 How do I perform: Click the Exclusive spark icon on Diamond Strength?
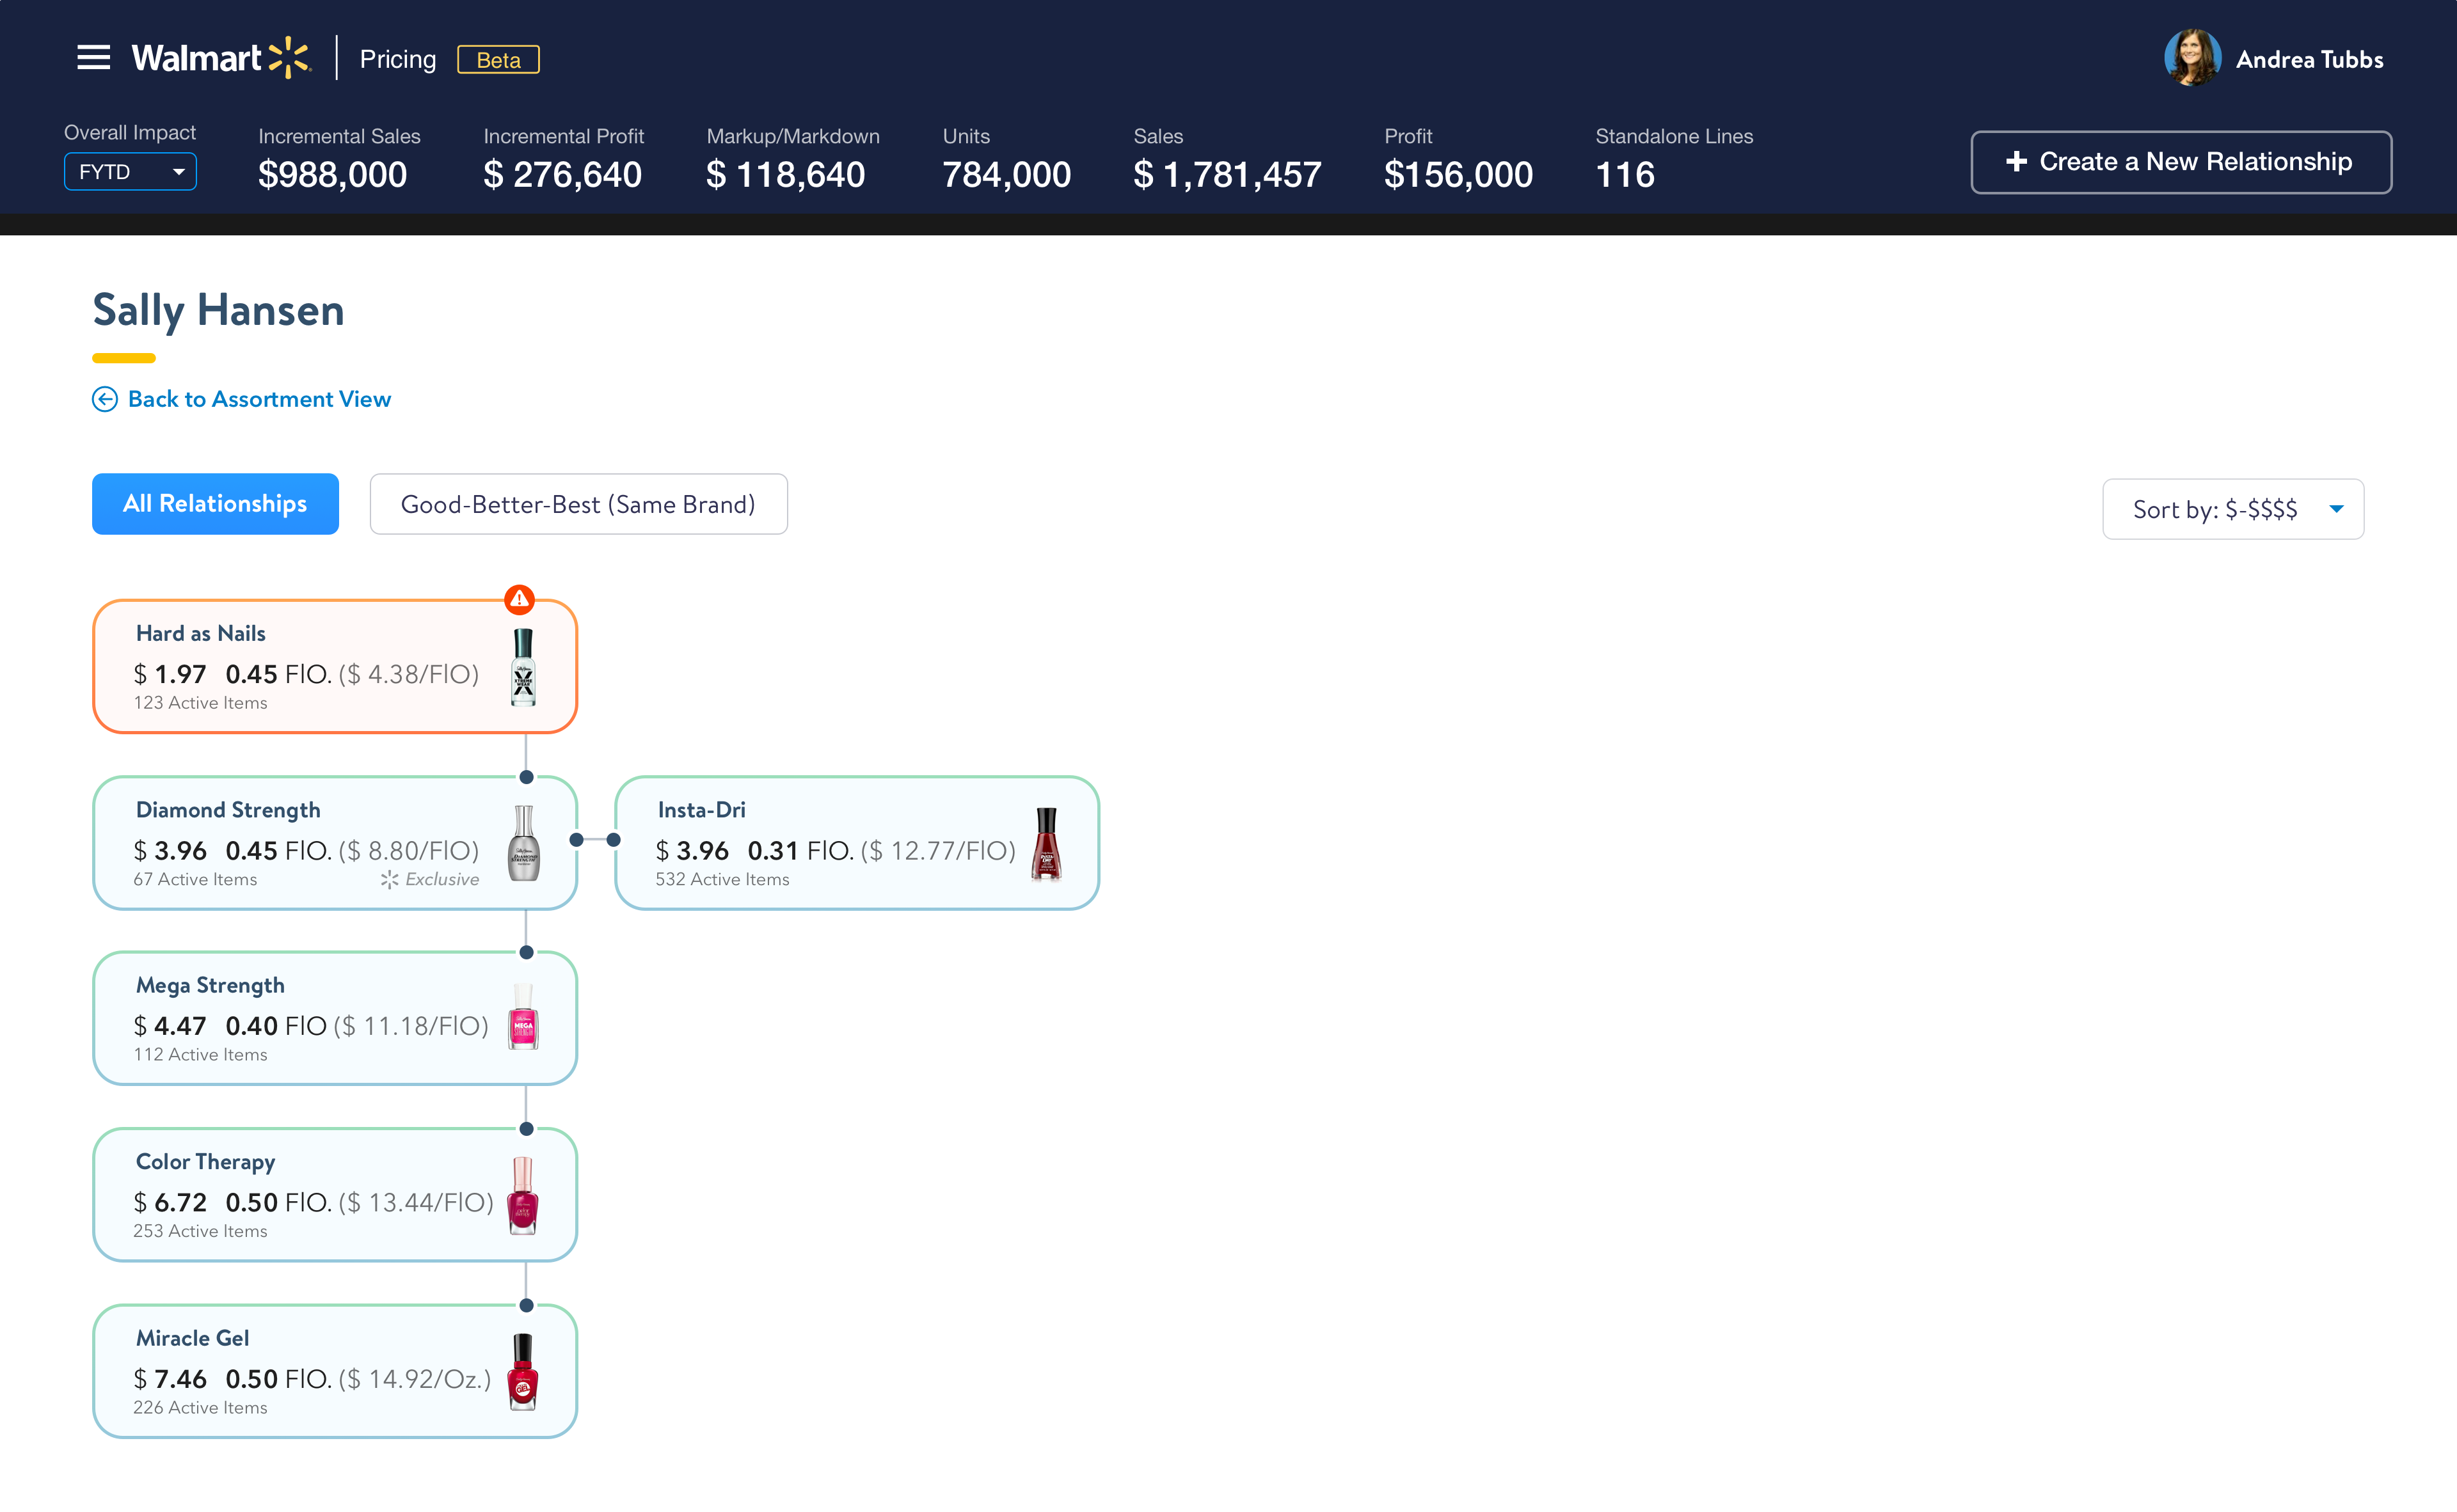pyautogui.click(x=389, y=879)
